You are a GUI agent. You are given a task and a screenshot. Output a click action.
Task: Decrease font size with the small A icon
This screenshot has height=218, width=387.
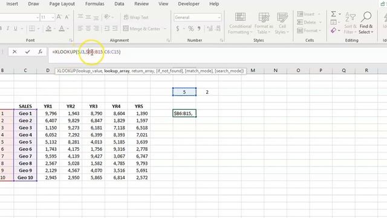click(x=67, y=18)
